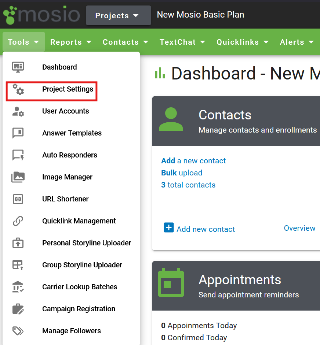Choose Carrier Lookup Batches entry
Image resolution: width=320 pixels, height=345 pixels.
(x=71, y=287)
